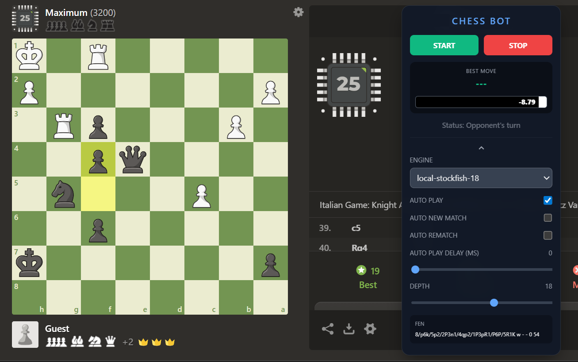This screenshot has width=578, height=362.
Task: Collapse the panel with the chevron arrow
Action: (481, 148)
